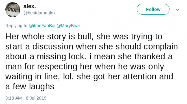Expand the tweet options chevron

pyautogui.click(x=178, y=10)
